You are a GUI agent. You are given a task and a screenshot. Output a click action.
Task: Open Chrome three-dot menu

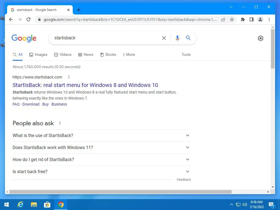pyautogui.click(x=269, y=19)
